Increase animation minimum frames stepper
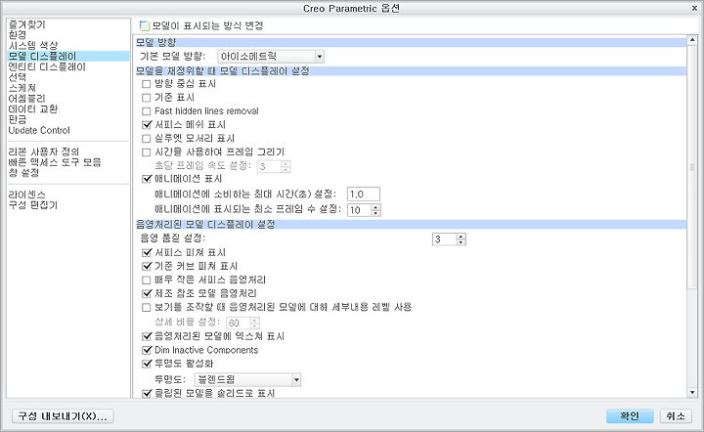704x432 pixels. [376, 207]
